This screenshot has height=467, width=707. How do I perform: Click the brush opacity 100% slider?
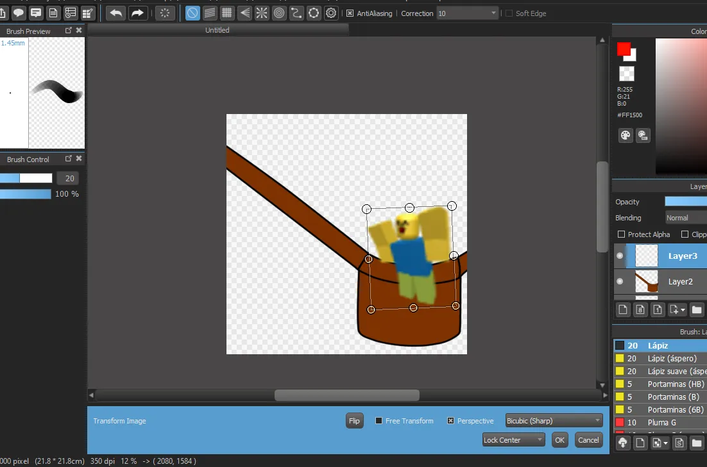tap(25, 194)
